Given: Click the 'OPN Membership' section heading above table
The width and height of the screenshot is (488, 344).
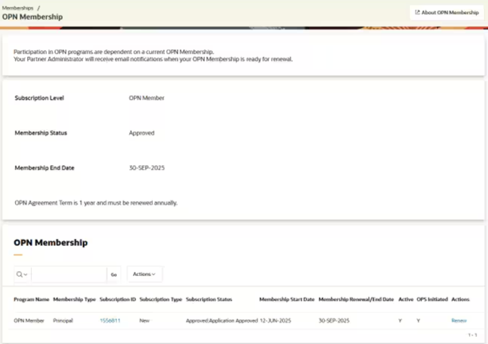Looking at the screenshot, I should tap(51, 242).
